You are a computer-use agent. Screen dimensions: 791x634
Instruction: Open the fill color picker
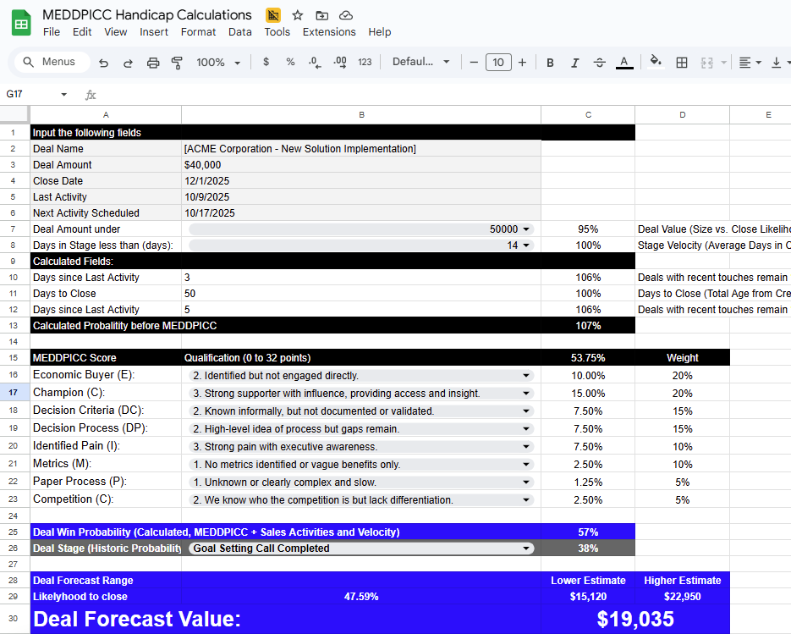655,62
